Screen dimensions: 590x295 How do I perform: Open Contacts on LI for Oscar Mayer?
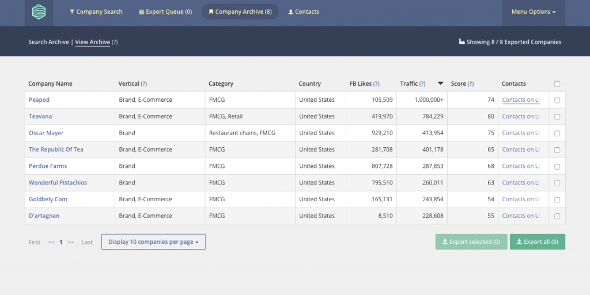(521, 133)
